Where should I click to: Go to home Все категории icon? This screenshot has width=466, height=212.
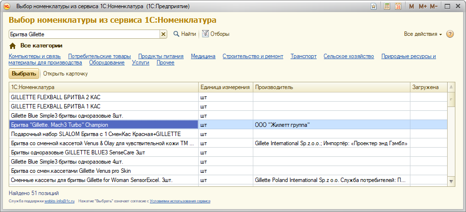(x=13, y=46)
